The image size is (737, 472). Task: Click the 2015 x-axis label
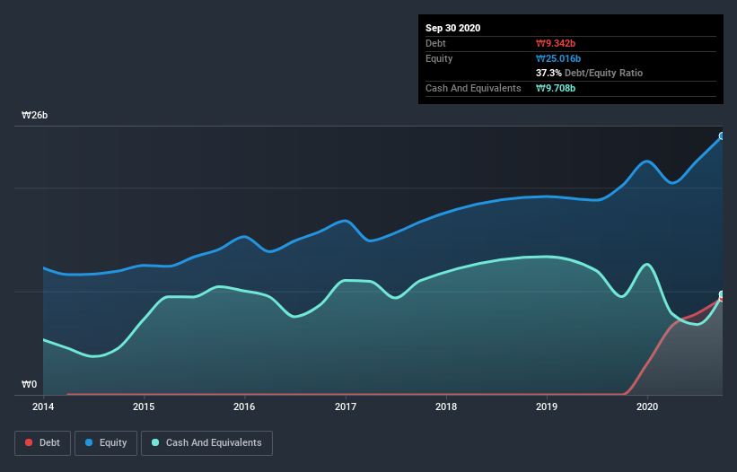coord(144,406)
